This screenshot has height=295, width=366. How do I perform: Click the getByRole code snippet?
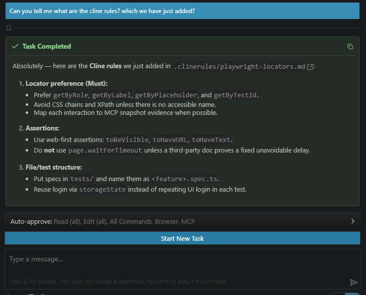click(71, 95)
